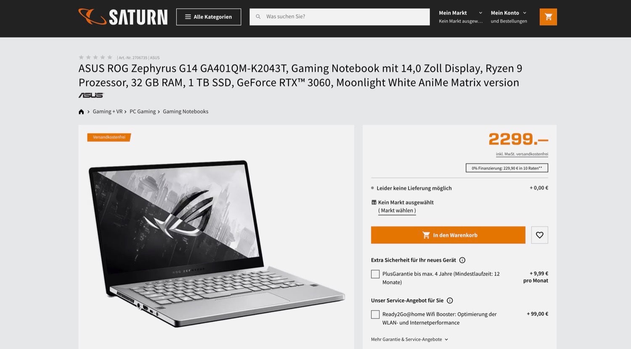The height and width of the screenshot is (349, 631).
Task: Open info icon next to Extra Sicherheit
Action: pyautogui.click(x=462, y=260)
